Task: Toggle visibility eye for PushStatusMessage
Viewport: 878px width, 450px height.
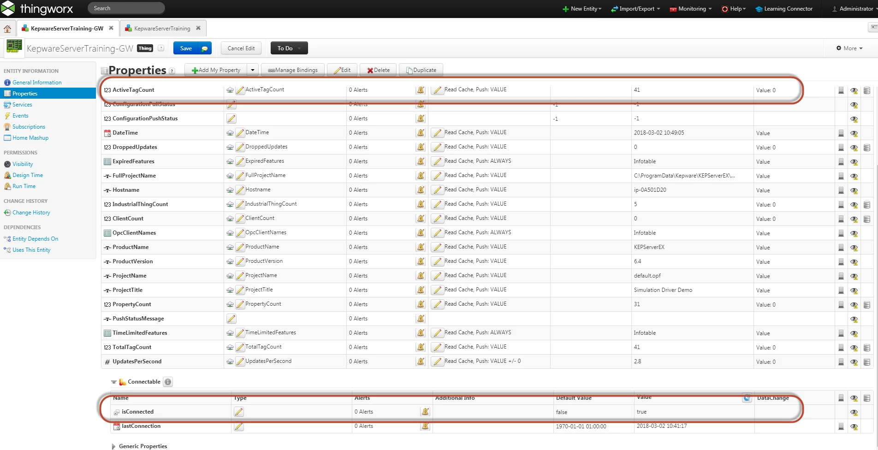Action: point(854,320)
